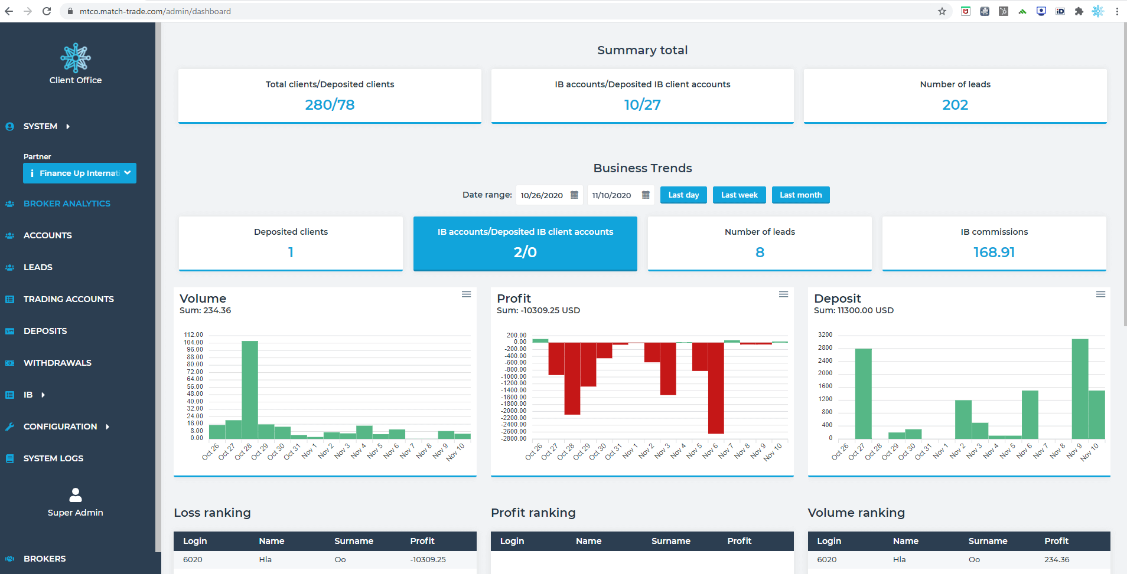The height and width of the screenshot is (574, 1127).
Task: Switch chart to Number of leads metric
Action: click(x=759, y=243)
